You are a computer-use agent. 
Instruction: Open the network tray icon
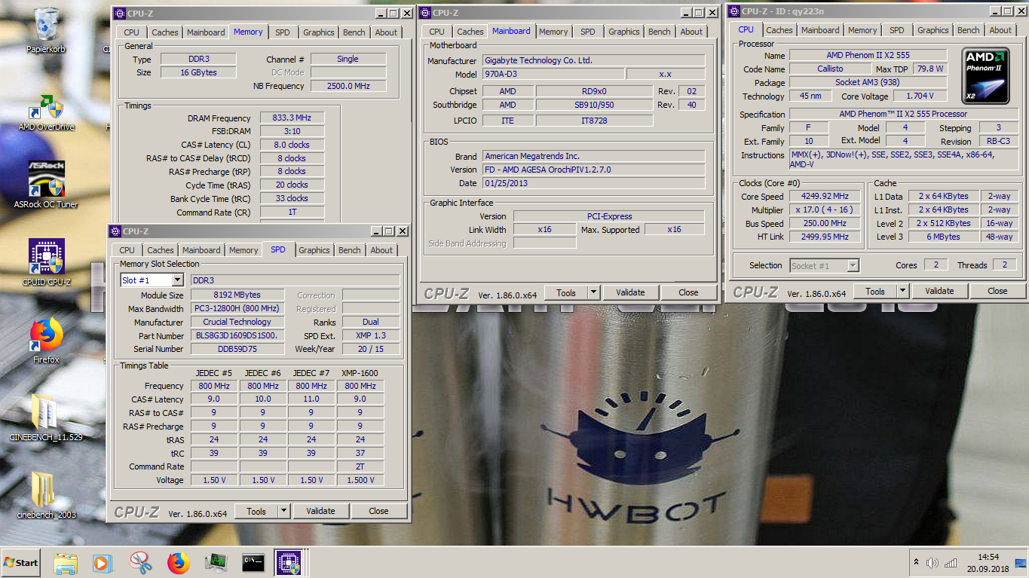tap(951, 562)
